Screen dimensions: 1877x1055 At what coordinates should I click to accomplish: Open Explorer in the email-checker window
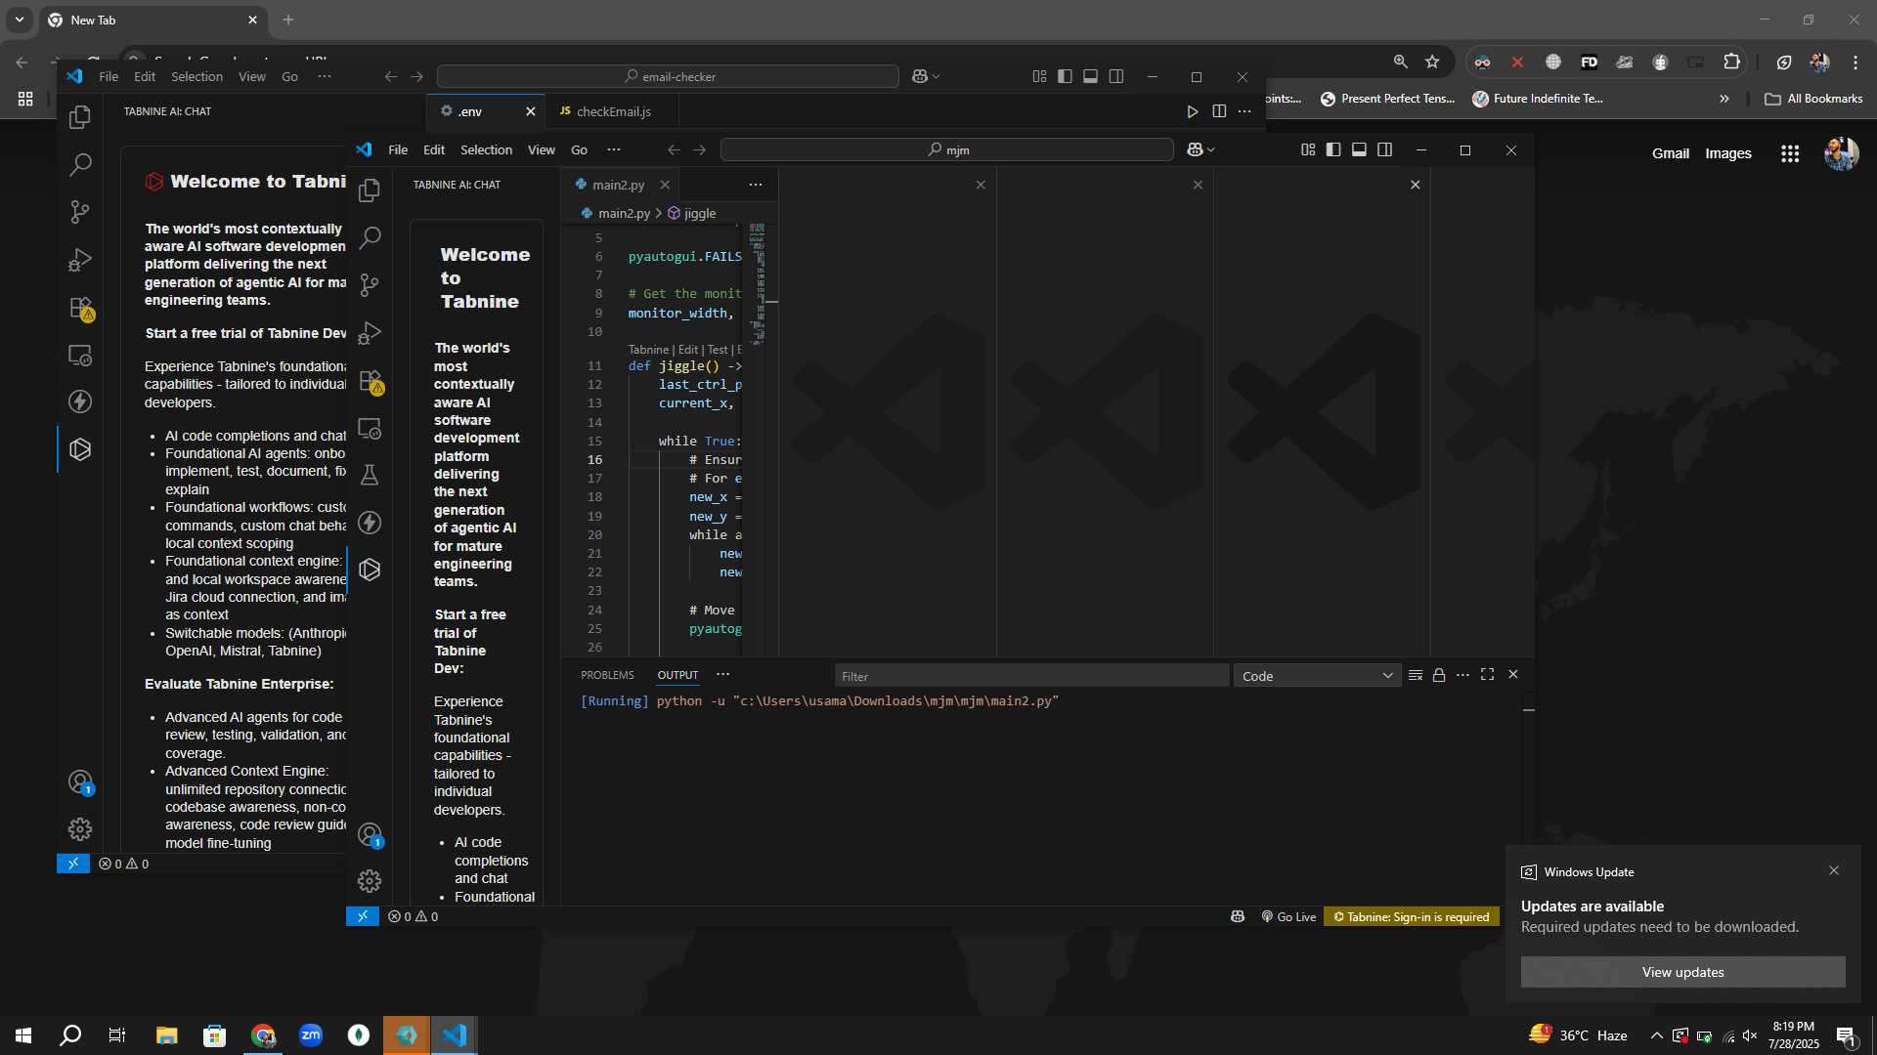pyautogui.click(x=80, y=117)
